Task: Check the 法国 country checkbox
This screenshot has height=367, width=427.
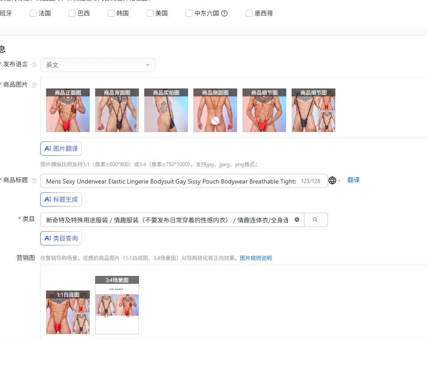Action: tap(33, 13)
